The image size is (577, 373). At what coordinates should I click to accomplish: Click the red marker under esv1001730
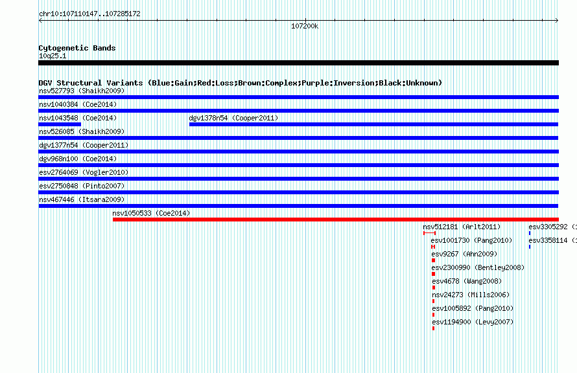point(433,247)
